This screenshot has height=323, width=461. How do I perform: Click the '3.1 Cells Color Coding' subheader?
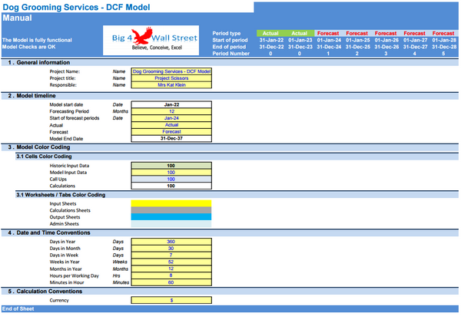[x=237, y=157]
